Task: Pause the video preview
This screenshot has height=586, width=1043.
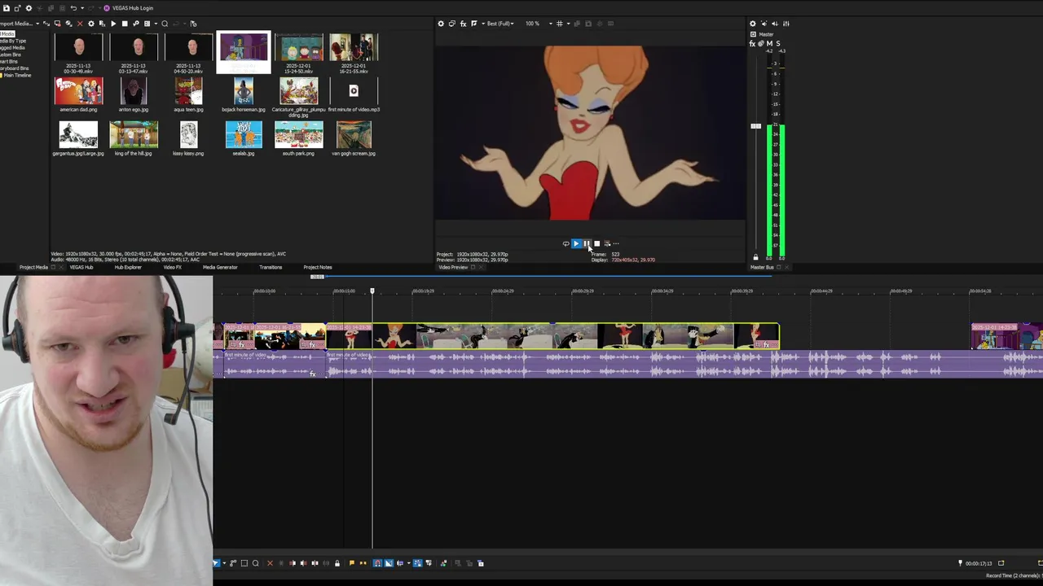Action: point(586,243)
